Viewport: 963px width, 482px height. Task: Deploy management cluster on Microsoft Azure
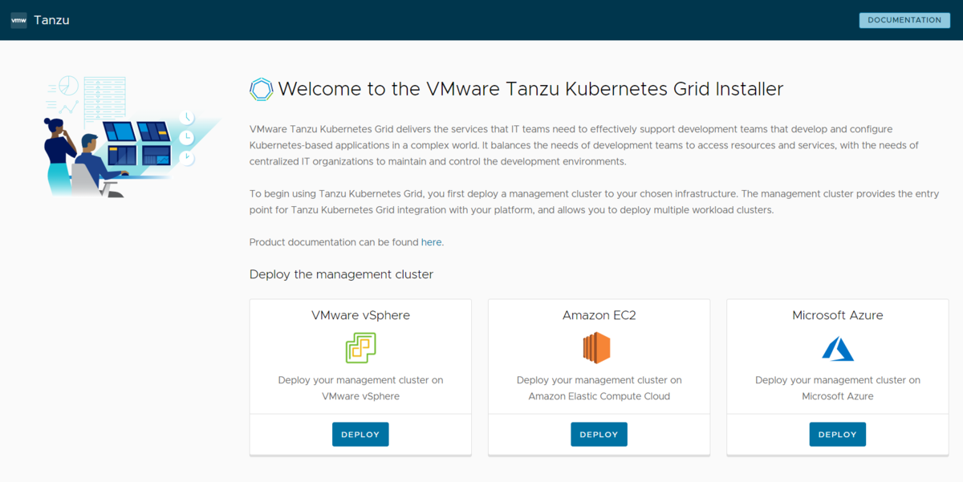tap(838, 434)
